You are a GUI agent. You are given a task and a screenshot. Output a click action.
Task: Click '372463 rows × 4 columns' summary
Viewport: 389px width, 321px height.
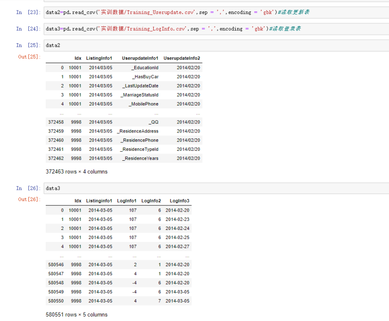click(77, 172)
